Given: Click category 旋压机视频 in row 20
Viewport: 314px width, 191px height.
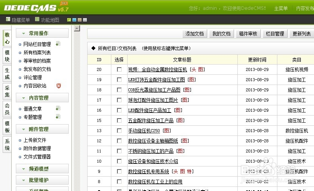Looking at the screenshot, I should click(x=297, y=69).
